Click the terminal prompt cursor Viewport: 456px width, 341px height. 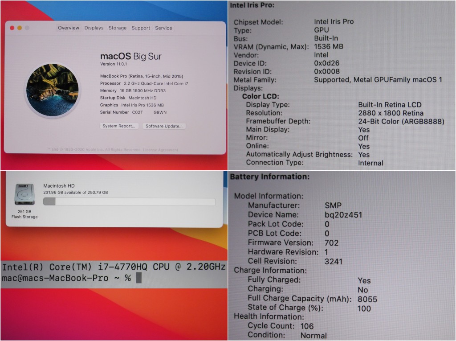click(139, 278)
